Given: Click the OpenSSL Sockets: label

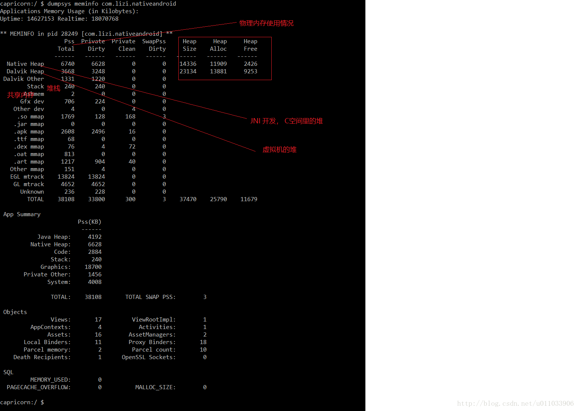Looking at the screenshot, I should (149, 357).
